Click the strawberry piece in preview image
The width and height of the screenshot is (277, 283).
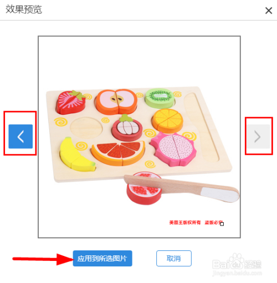[71, 102]
